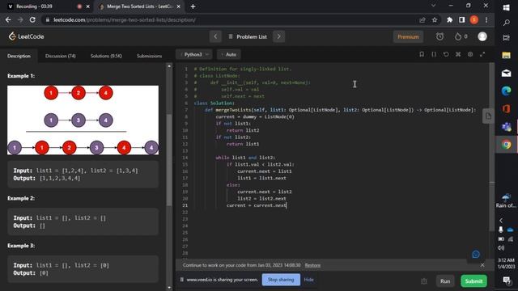Image resolution: width=518 pixels, height=291 pixels.
Task: Click the browser back arrow
Action: point(8,19)
